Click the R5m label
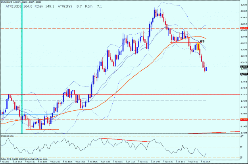Image resolution: width=248 pixels, height=164 pixels. click(x=89, y=6)
